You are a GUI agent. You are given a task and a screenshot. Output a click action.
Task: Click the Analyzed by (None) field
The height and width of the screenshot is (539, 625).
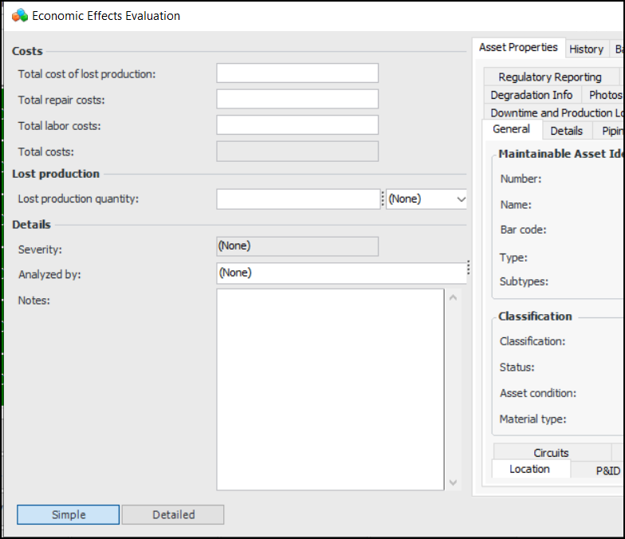(340, 273)
